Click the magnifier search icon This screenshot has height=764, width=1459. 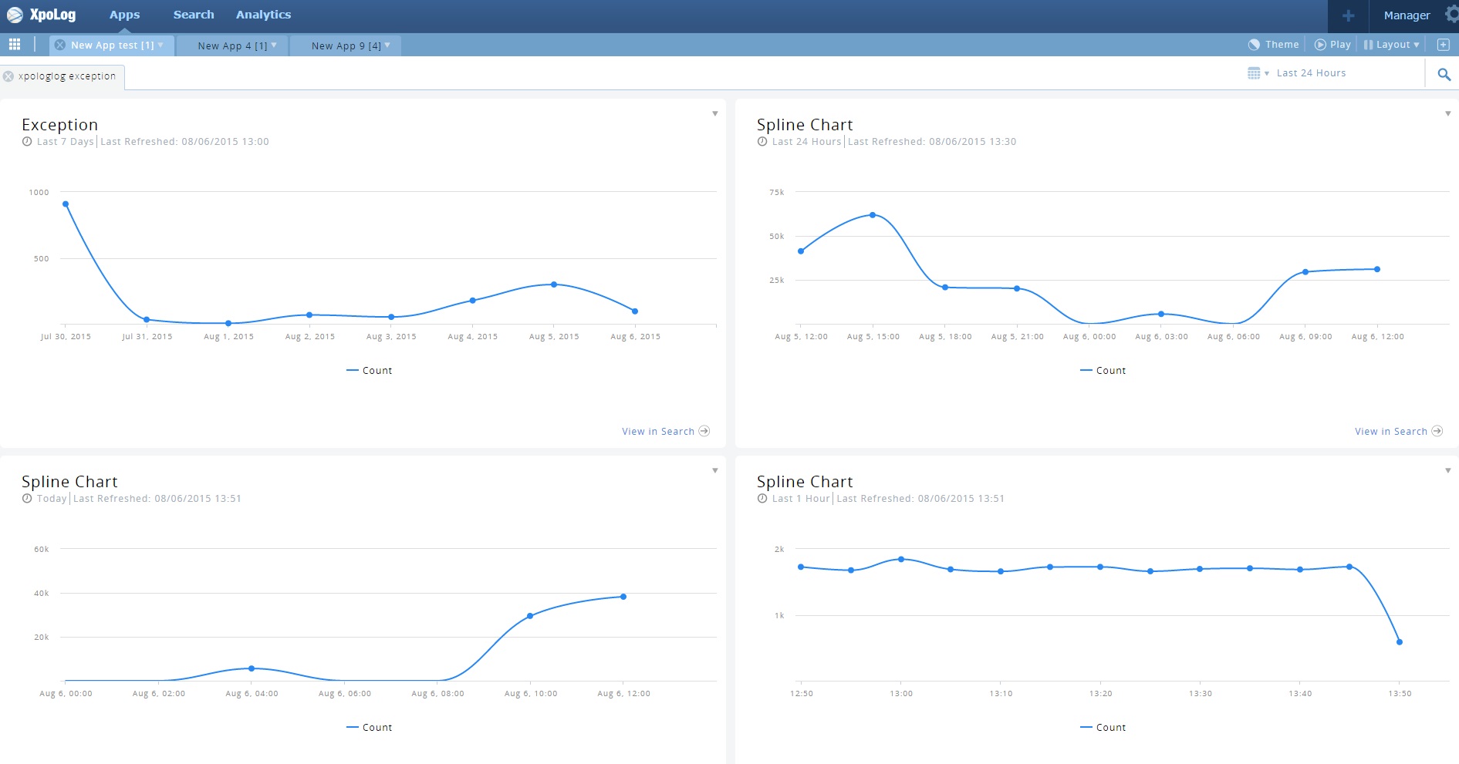[1444, 74]
